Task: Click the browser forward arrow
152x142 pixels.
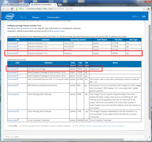Action: click(8, 9)
